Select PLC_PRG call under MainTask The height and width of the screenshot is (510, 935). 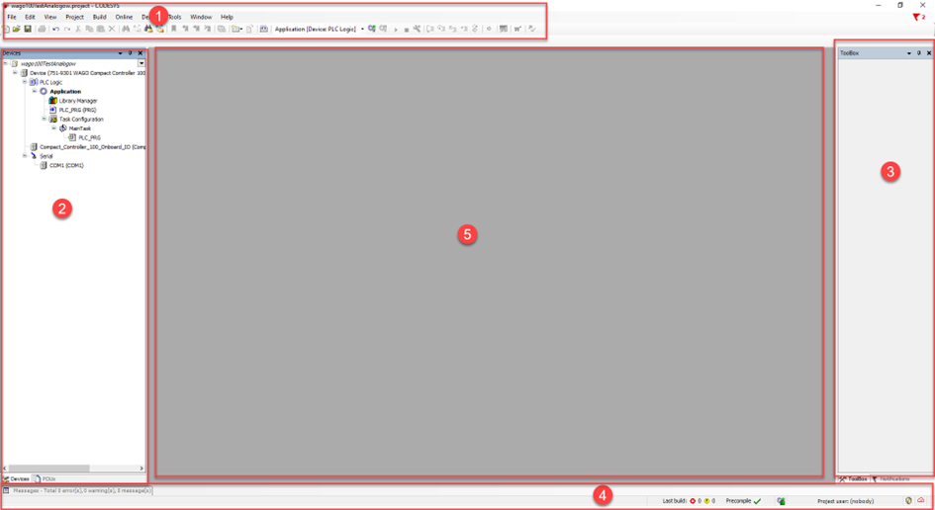tap(89, 137)
